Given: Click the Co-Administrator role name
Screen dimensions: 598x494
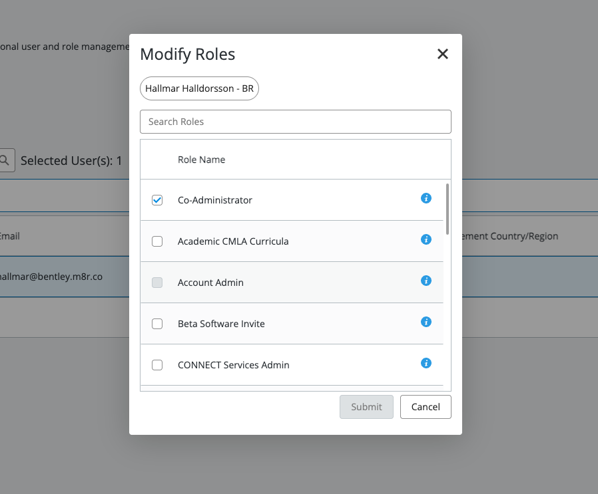Looking at the screenshot, I should pos(214,200).
